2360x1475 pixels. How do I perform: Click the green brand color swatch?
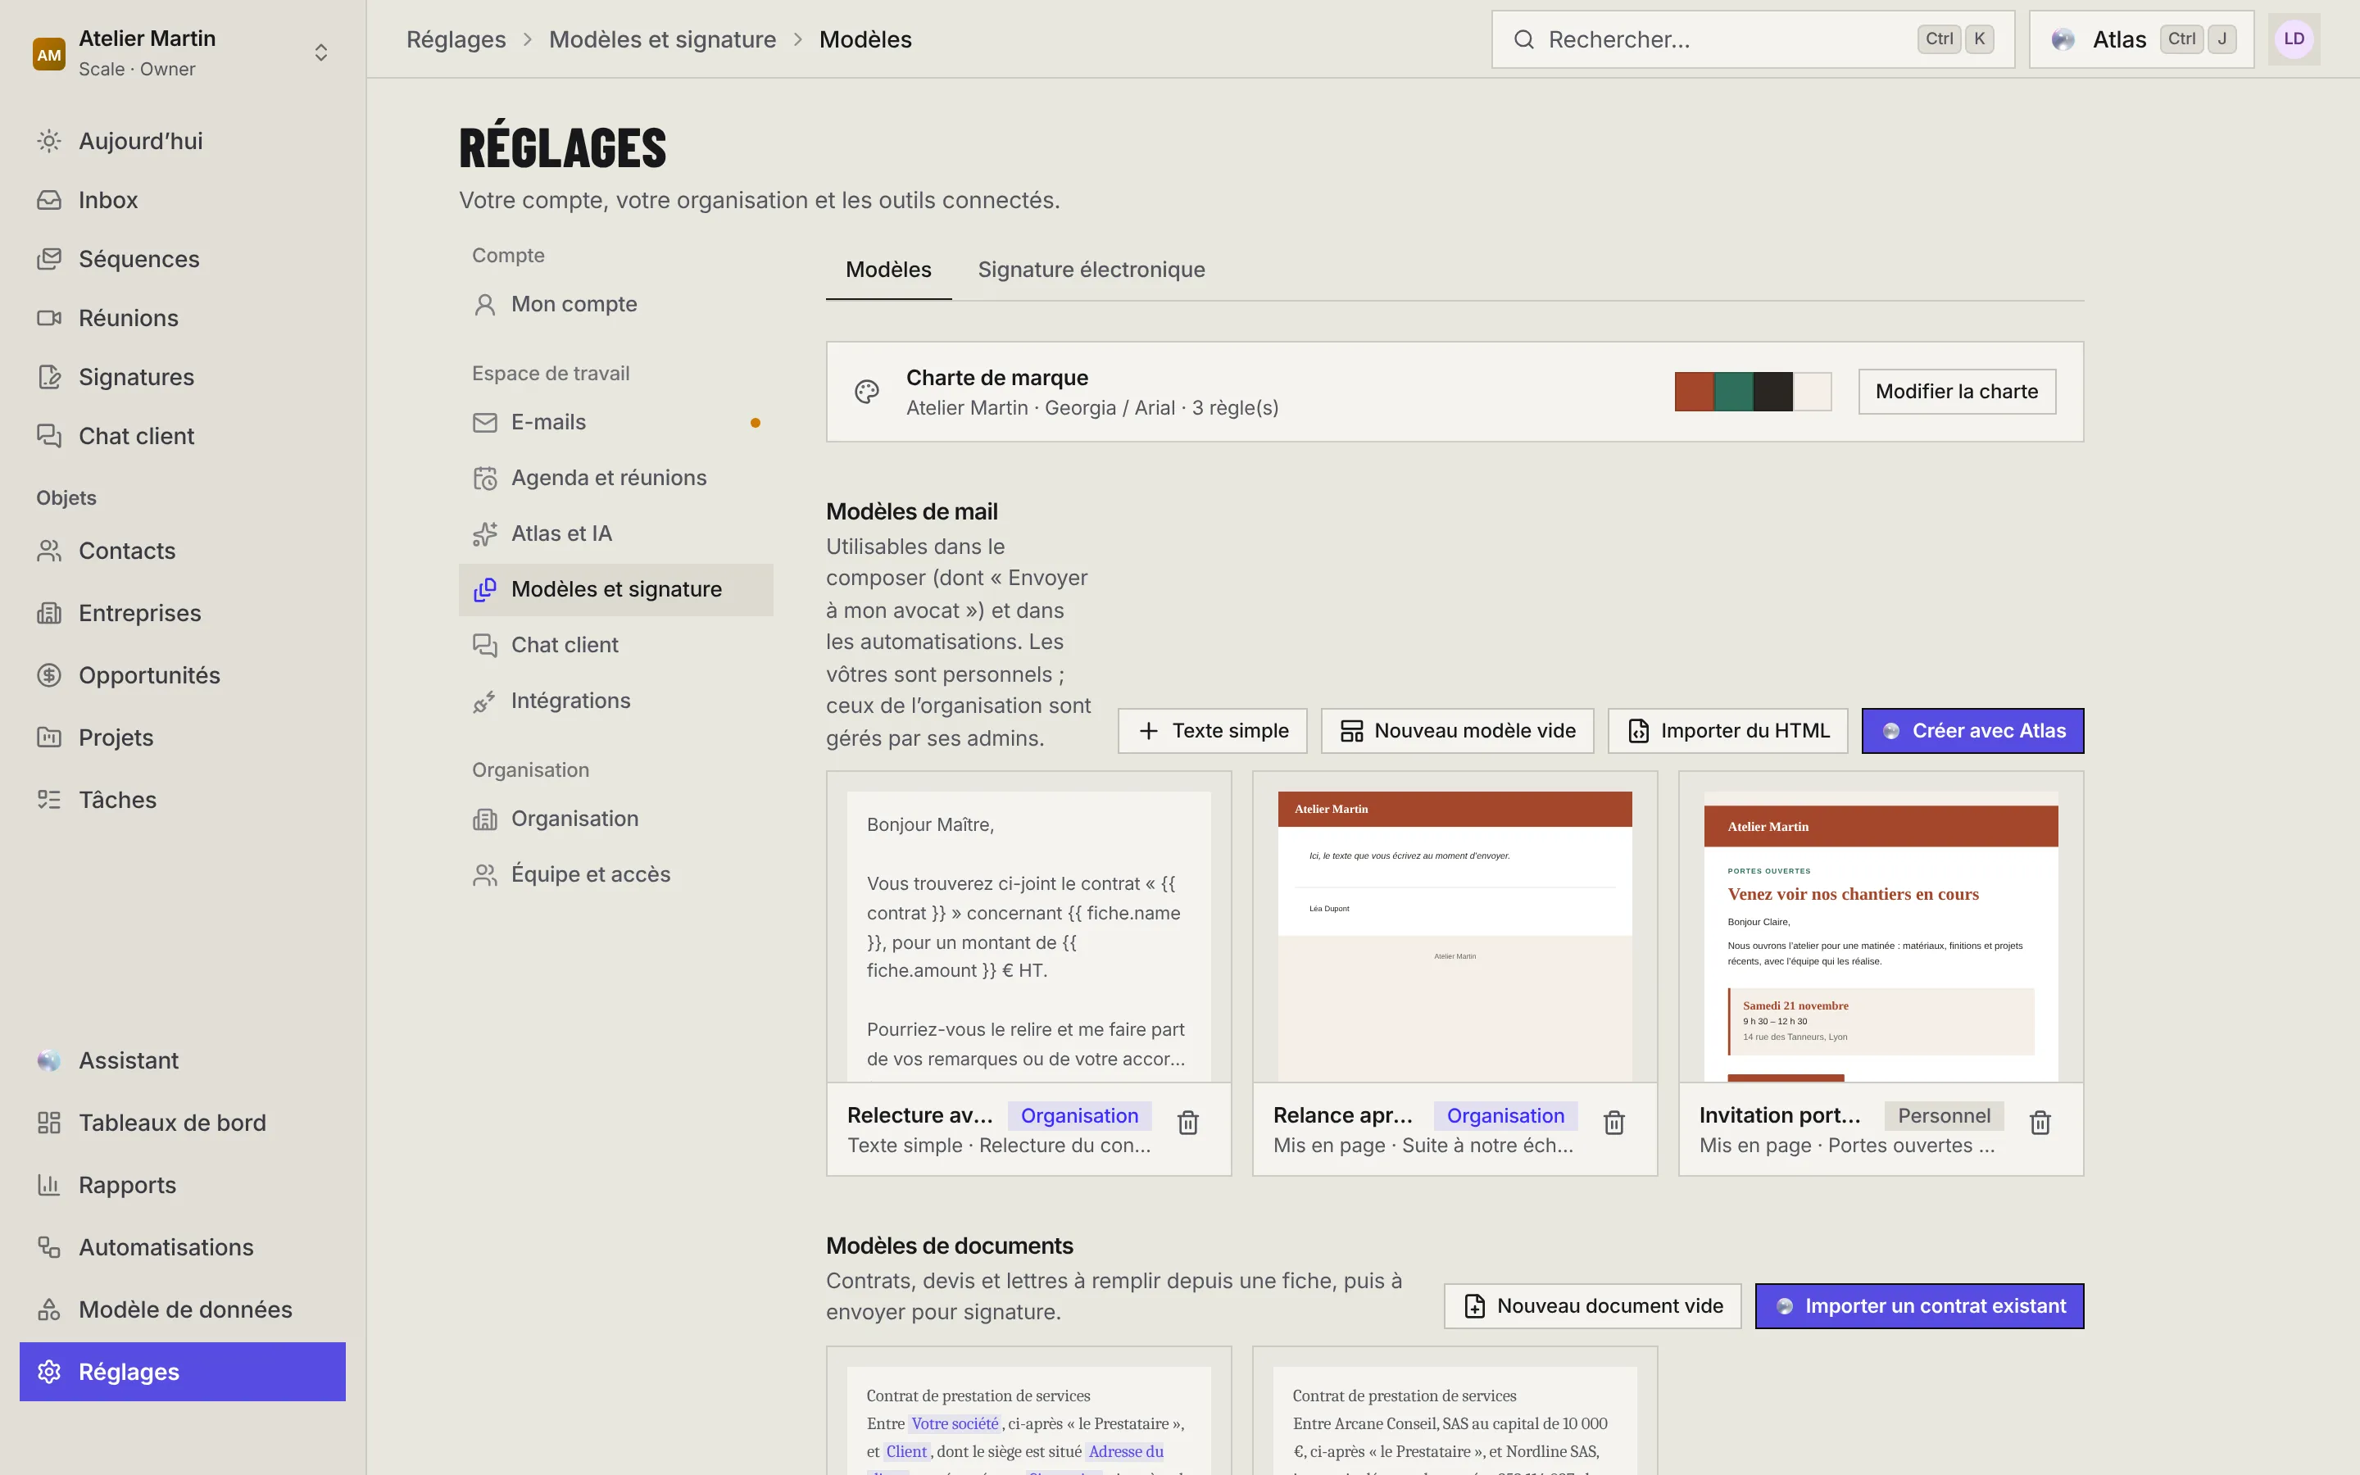1733,391
